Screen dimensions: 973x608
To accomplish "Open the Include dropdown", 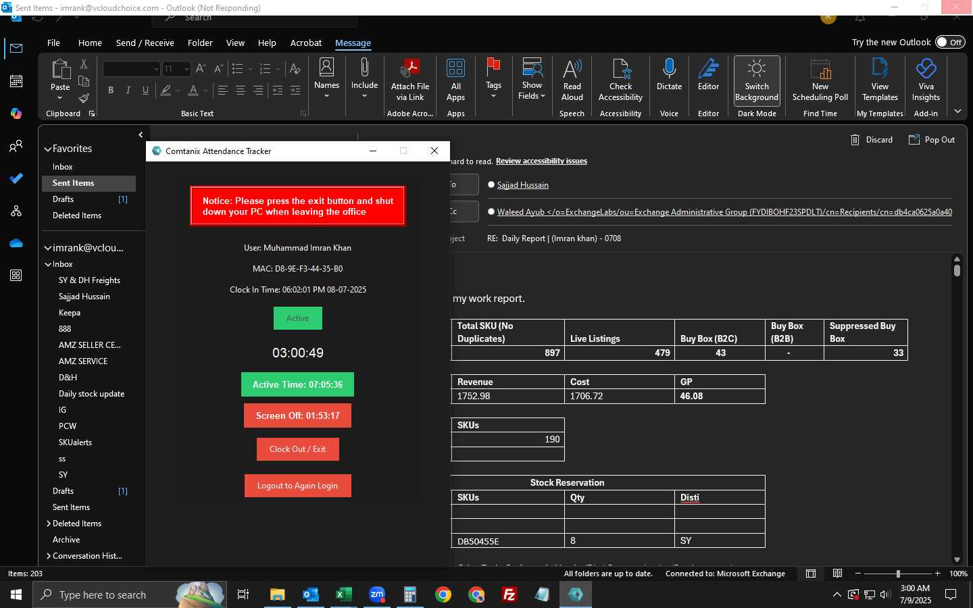I will coord(364,78).
